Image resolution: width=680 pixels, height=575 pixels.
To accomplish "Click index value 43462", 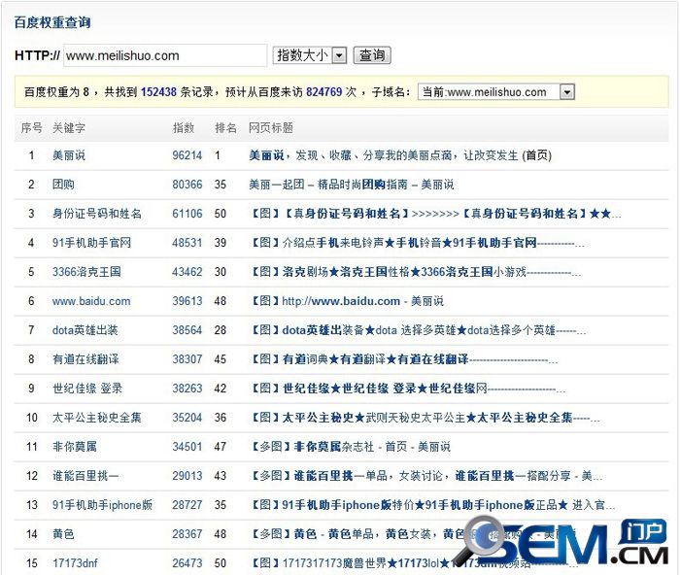I will coord(187,271).
